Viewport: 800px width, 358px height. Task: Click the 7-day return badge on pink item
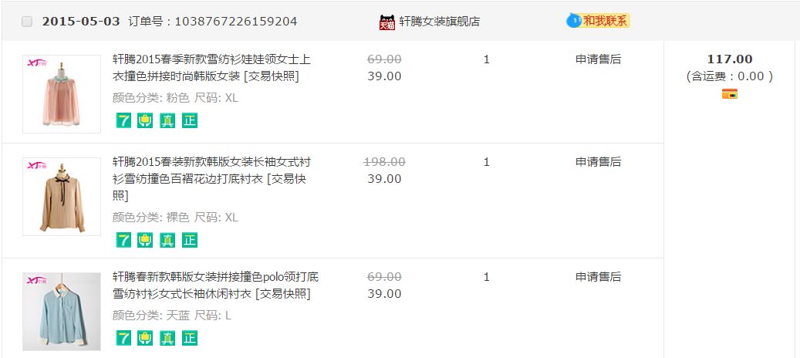pyautogui.click(x=123, y=120)
